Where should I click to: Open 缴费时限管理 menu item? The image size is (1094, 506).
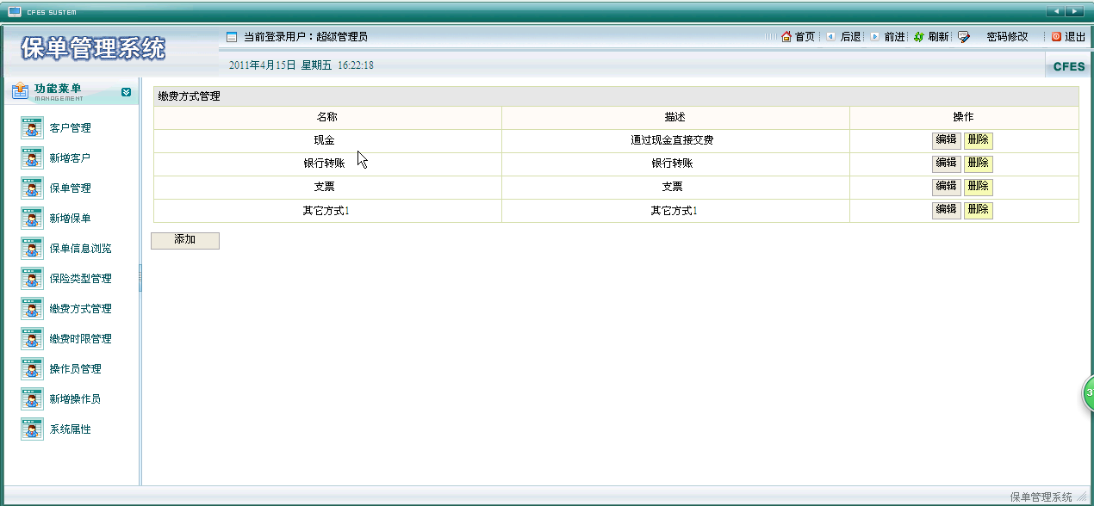(80, 339)
